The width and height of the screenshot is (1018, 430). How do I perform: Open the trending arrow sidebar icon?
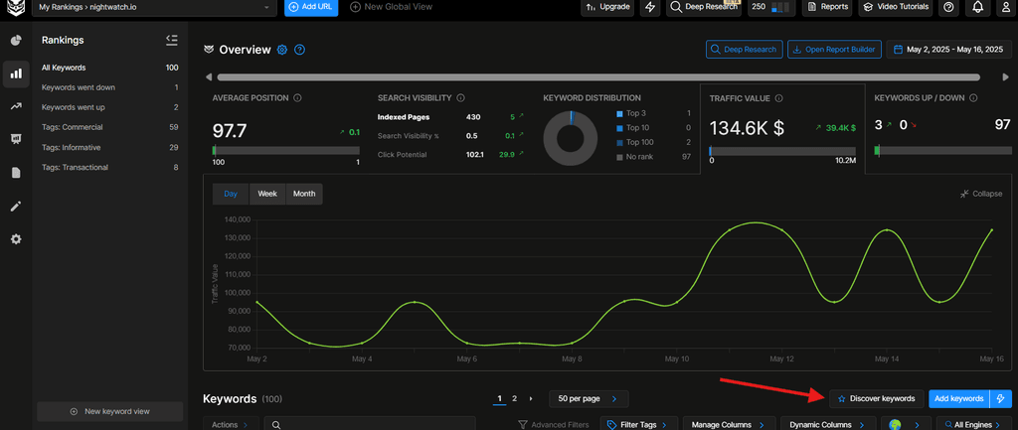click(x=16, y=106)
